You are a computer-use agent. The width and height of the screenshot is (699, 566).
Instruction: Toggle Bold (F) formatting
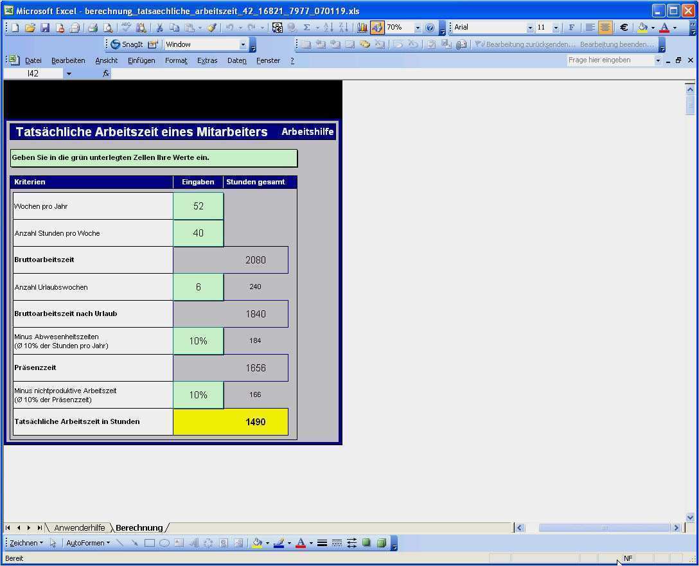(x=572, y=28)
